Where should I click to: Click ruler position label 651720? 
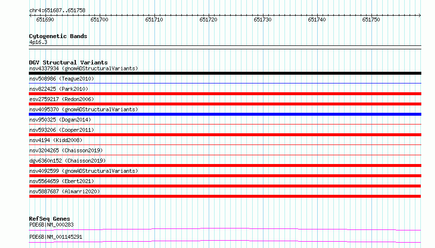(x=208, y=20)
